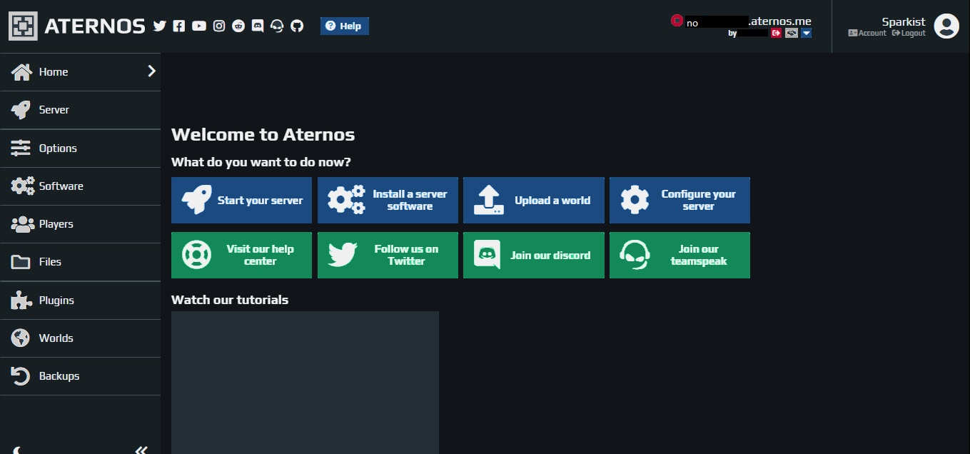Click the Help button in the header

tap(345, 26)
